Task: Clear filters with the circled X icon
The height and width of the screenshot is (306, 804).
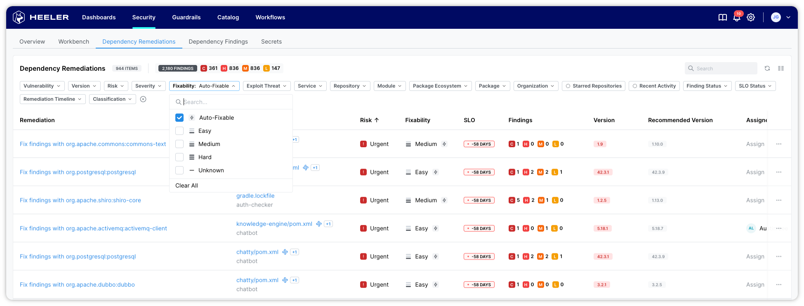Action: point(143,99)
